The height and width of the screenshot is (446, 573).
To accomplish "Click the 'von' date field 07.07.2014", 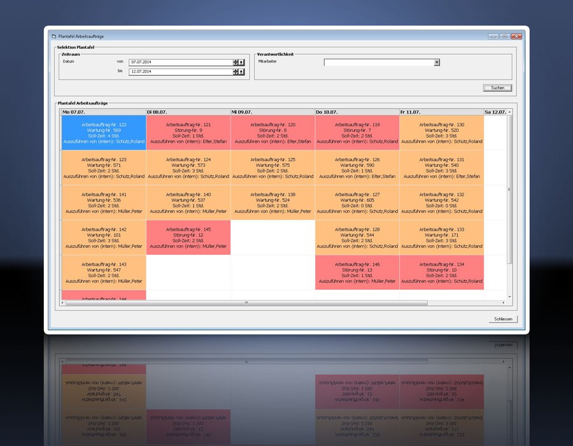I will (181, 62).
